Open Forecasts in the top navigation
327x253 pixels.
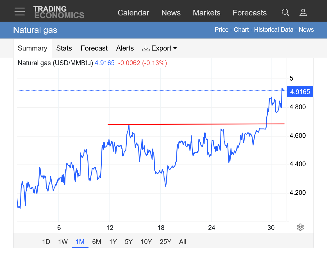coord(249,13)
